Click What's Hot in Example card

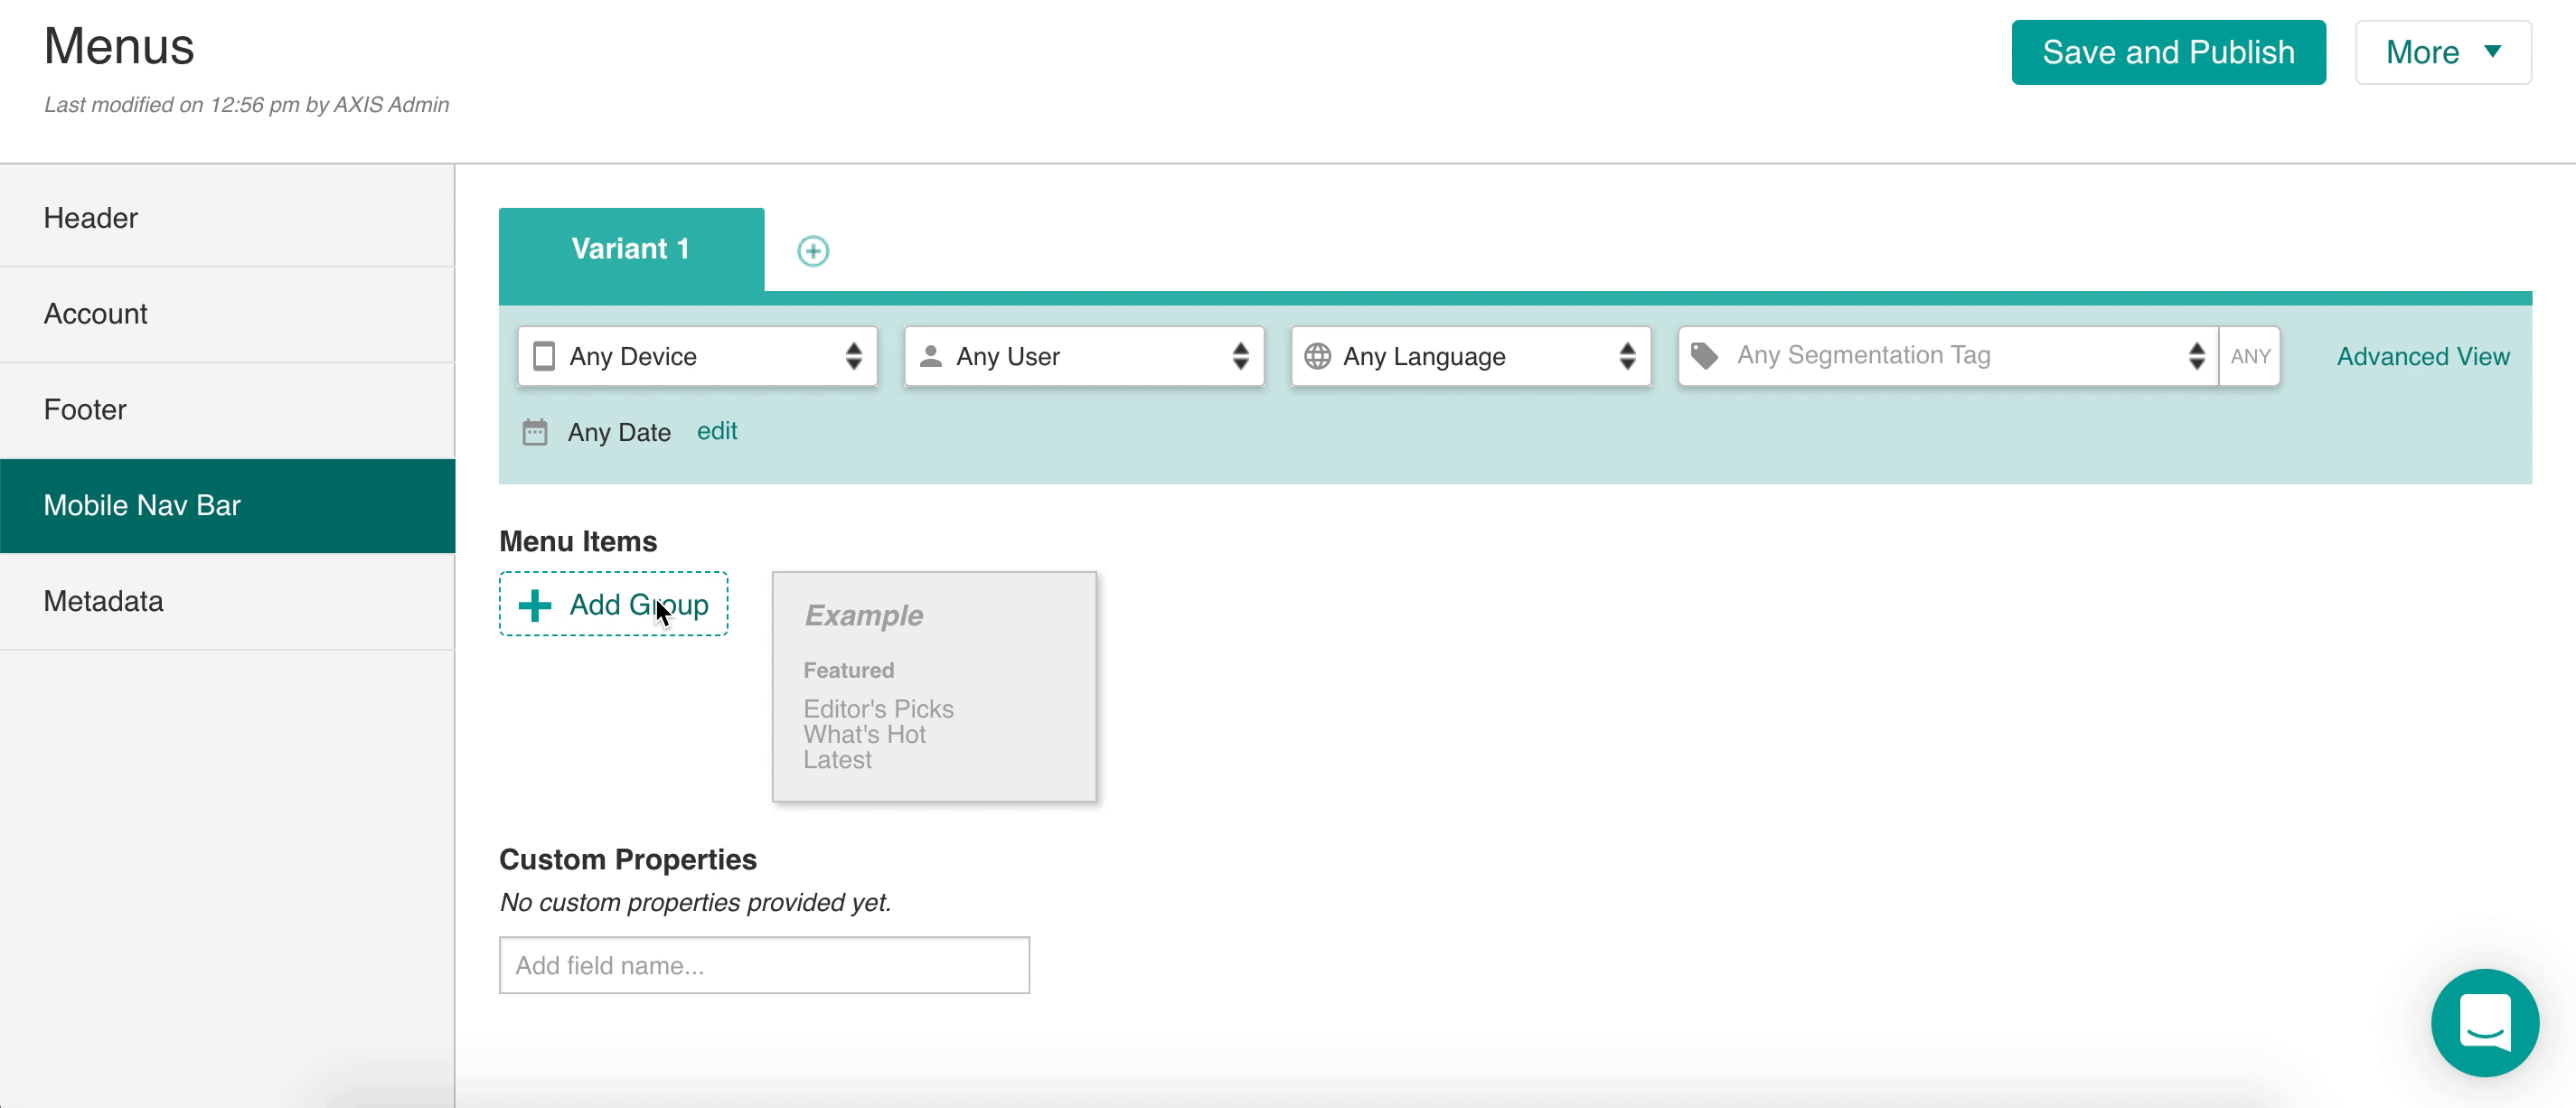coord(864,734)
